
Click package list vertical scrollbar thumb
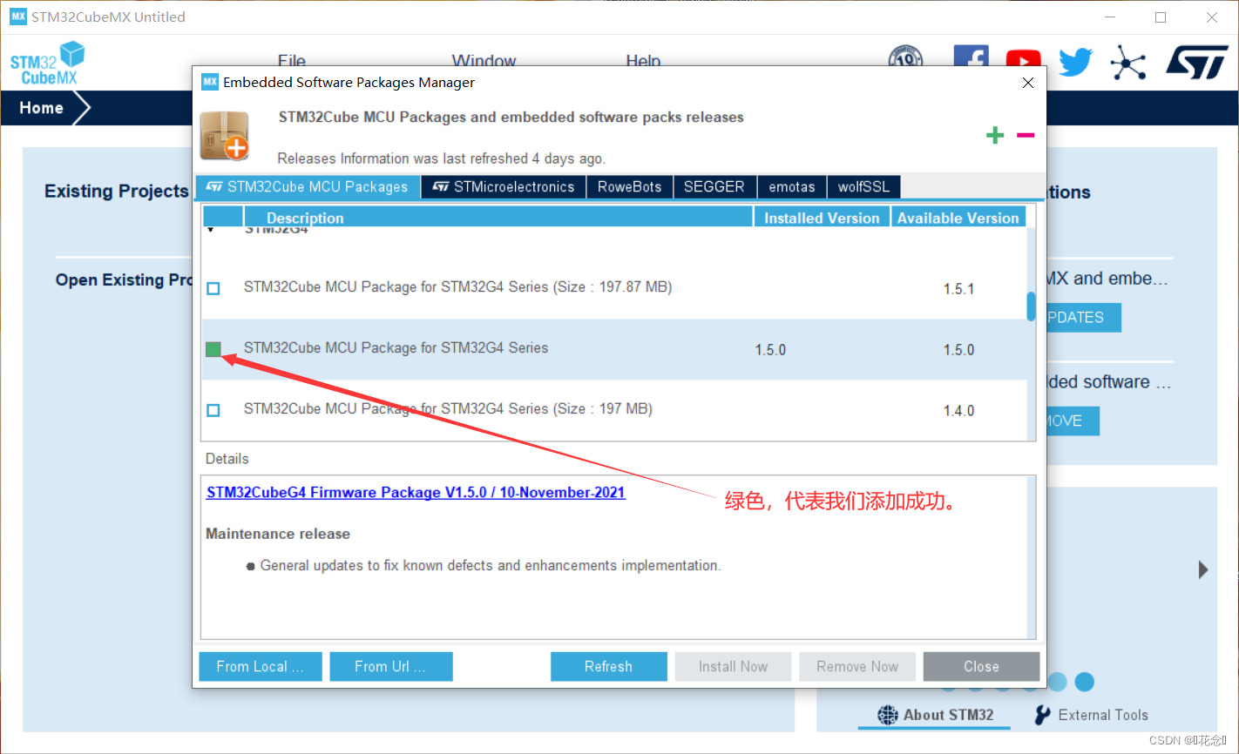click(1032, 306)
